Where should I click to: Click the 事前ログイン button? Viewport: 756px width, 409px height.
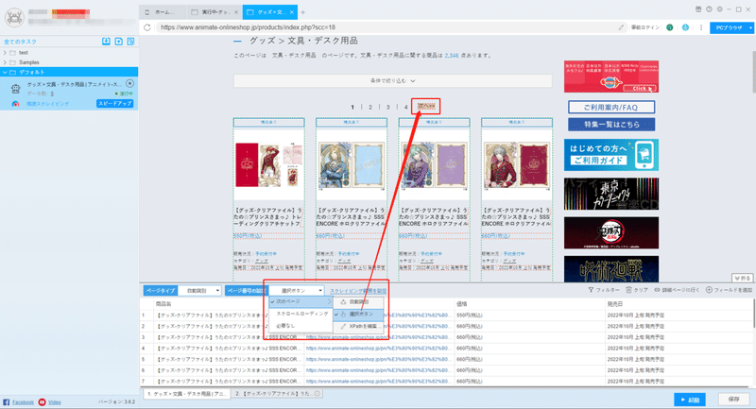645,27
